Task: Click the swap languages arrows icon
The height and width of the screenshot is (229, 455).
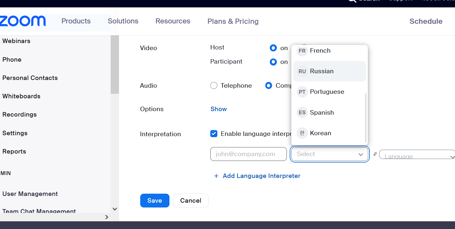Action: point(375,154)
